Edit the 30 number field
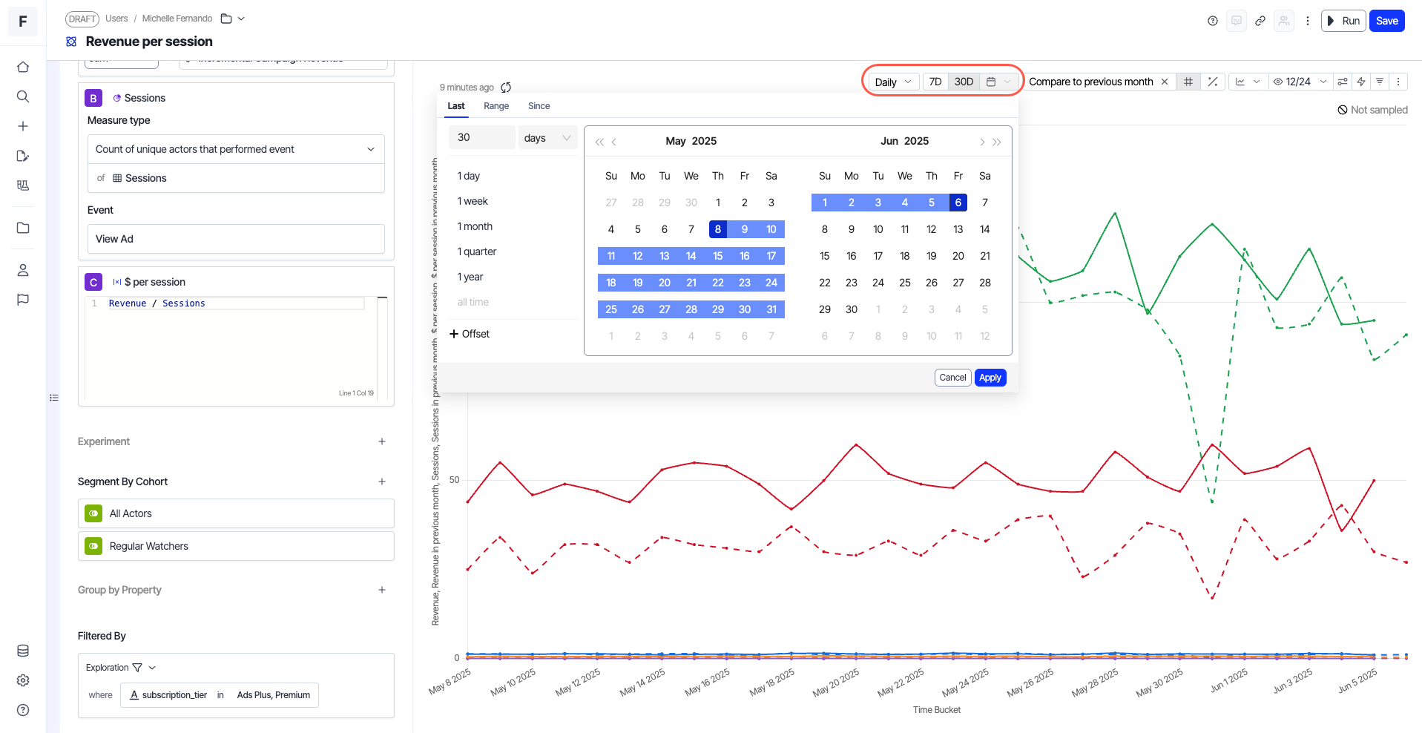Image resolution: width=1422 pixels, height=733 pixels. (482, 137)
